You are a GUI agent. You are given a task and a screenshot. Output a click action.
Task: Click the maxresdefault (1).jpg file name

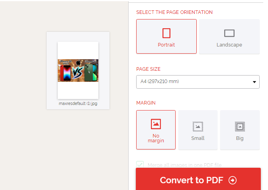(78, 103)
